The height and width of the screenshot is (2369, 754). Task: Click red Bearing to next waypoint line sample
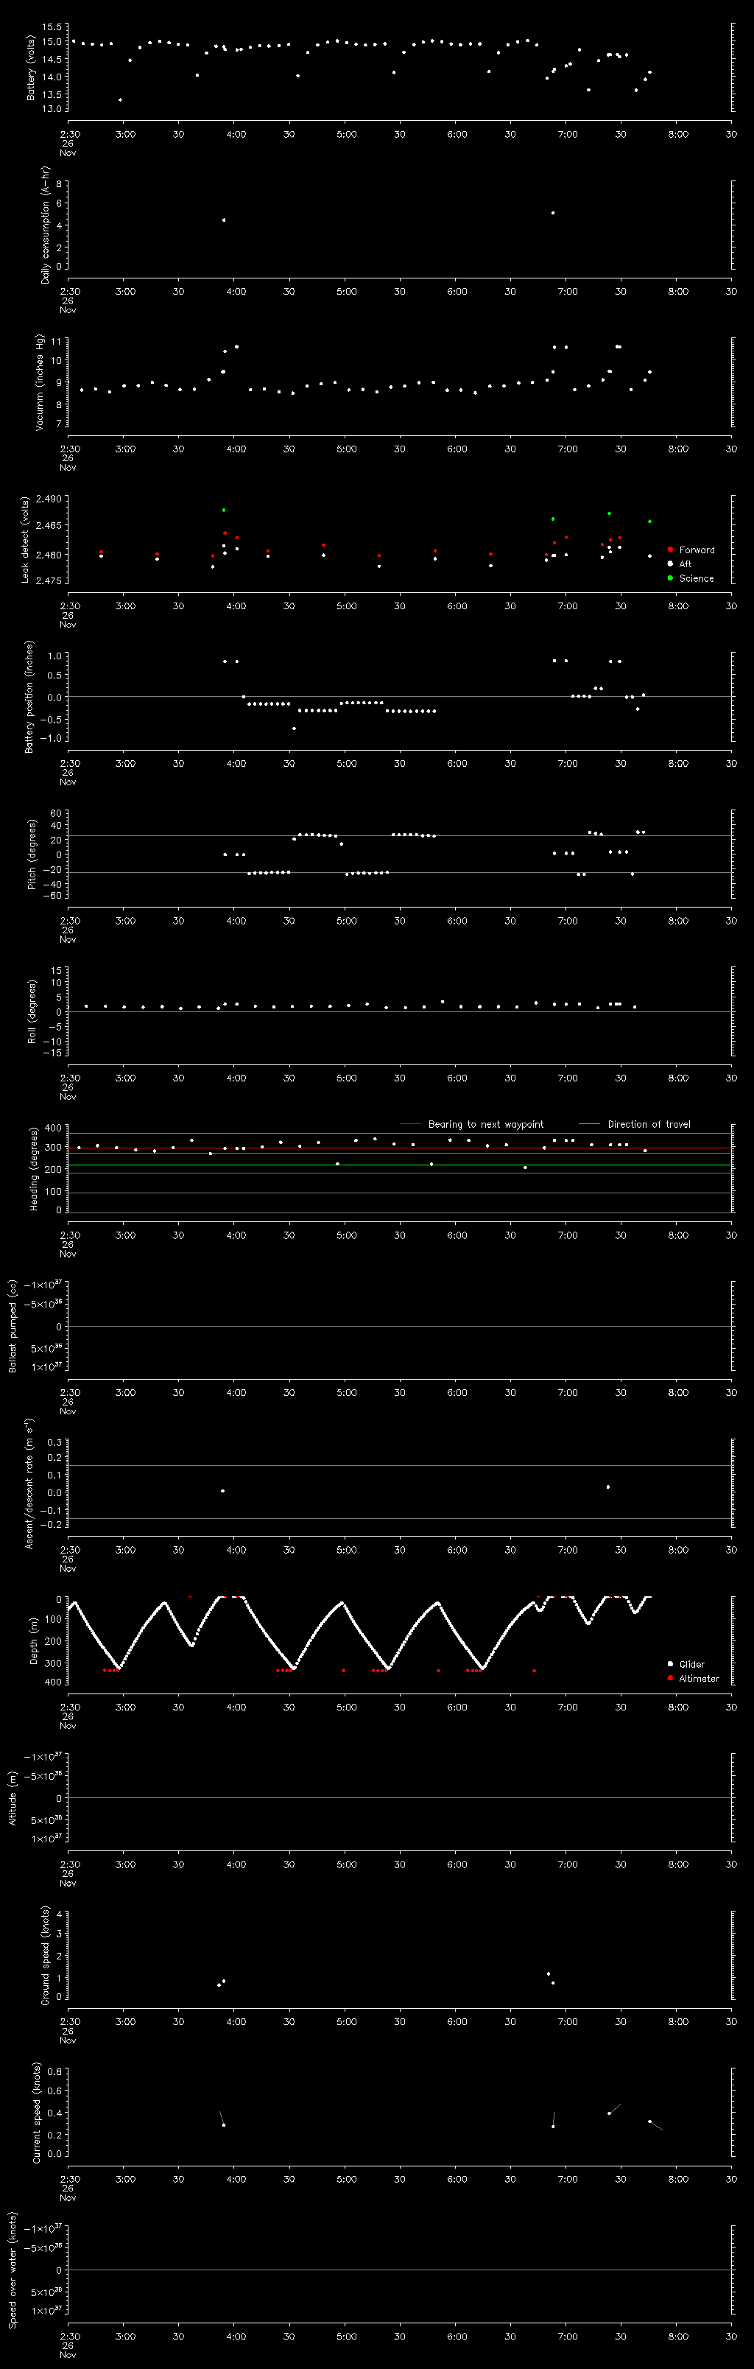(410, 1124)
